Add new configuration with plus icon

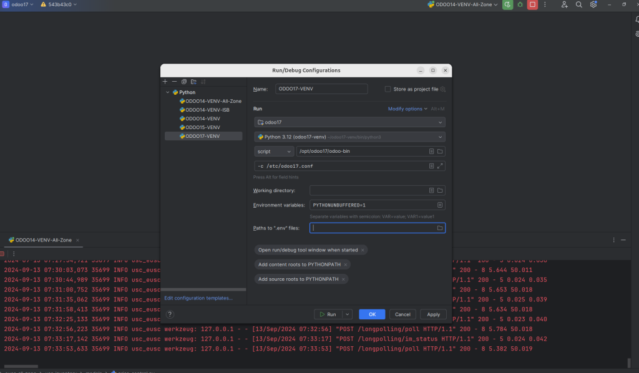click(x=165, y=82)
